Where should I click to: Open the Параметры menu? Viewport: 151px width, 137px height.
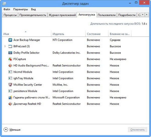pyautogui.click(x=21, y=9)
